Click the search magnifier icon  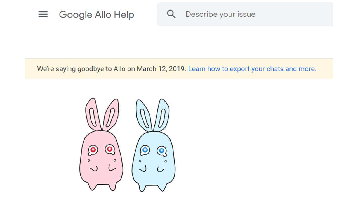tap(171, 14)
